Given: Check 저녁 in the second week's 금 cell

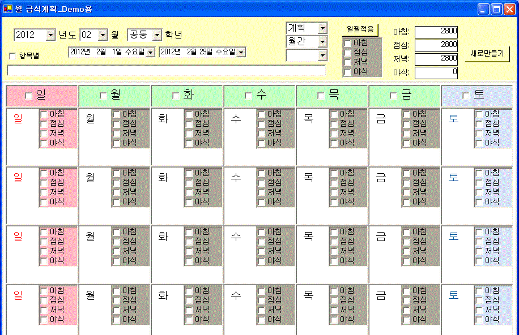Looking at the screenshot, I should (406, 192).
